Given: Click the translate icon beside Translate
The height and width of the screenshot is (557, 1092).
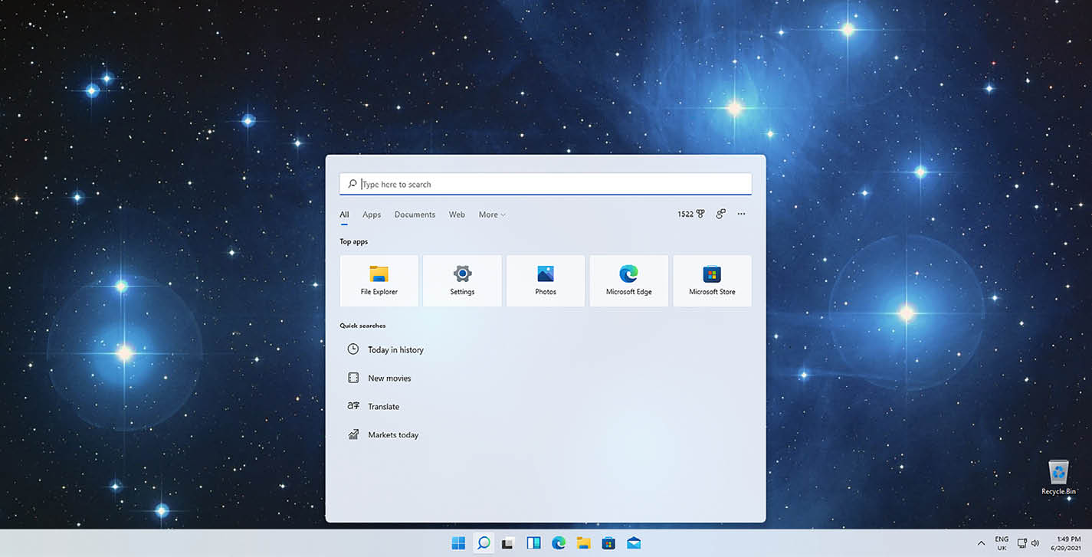Looking at the screenshot, I should coord(353,406).
